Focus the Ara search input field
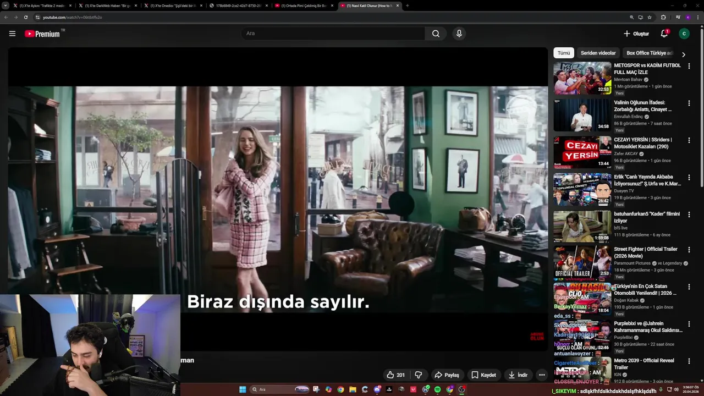Viewport: 704px width, 396px height. (x=333, y=34)
